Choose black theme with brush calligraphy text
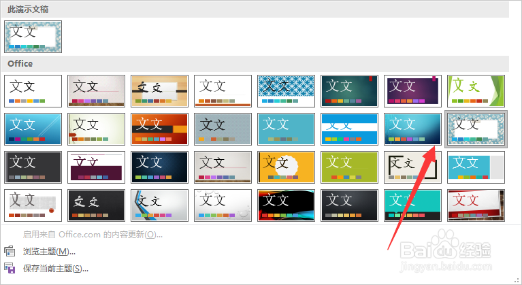Screen dimensions: 522x285 [96, 205]
